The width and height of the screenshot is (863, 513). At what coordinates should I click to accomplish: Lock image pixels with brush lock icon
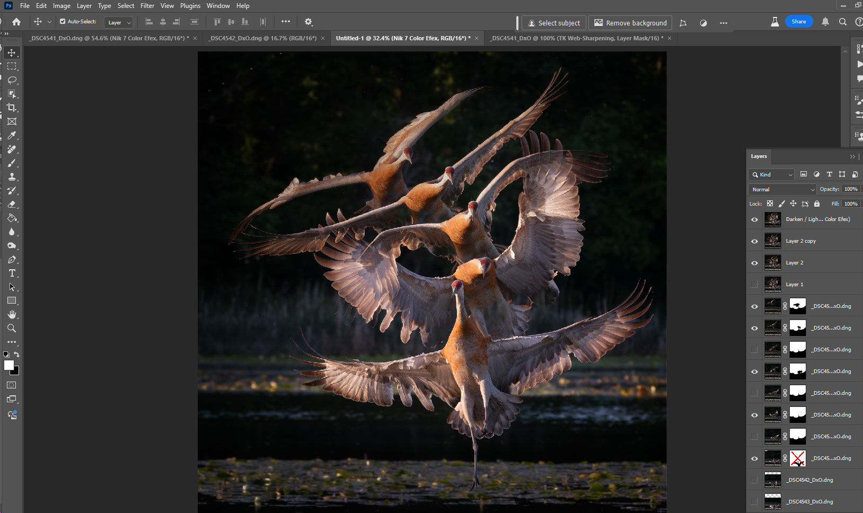(781, 204)
